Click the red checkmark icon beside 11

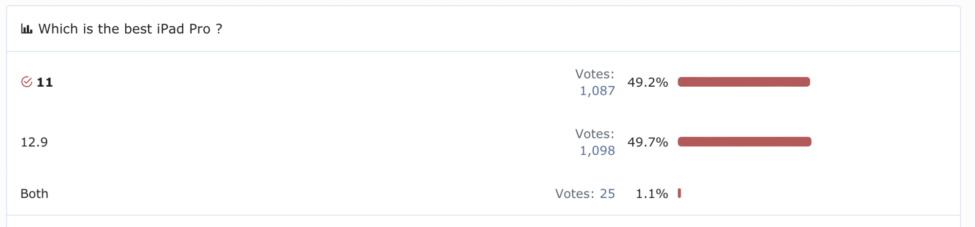coord(27,82)
